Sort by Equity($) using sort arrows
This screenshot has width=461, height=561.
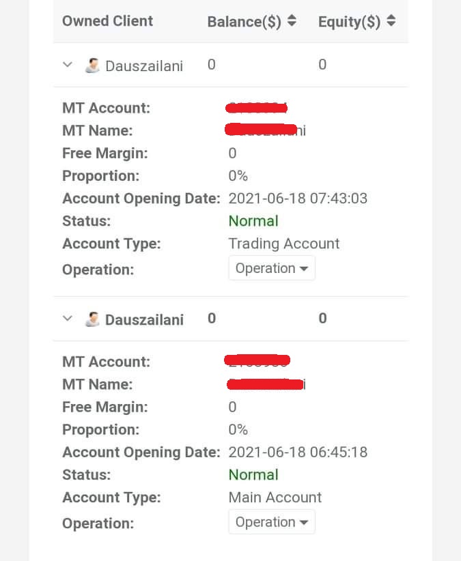391,21
